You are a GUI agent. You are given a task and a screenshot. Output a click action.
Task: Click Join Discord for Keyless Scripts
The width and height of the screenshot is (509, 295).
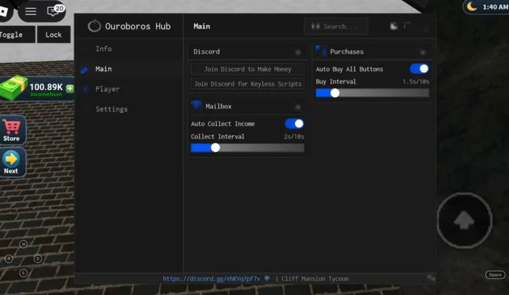click(x=248, y=84)
